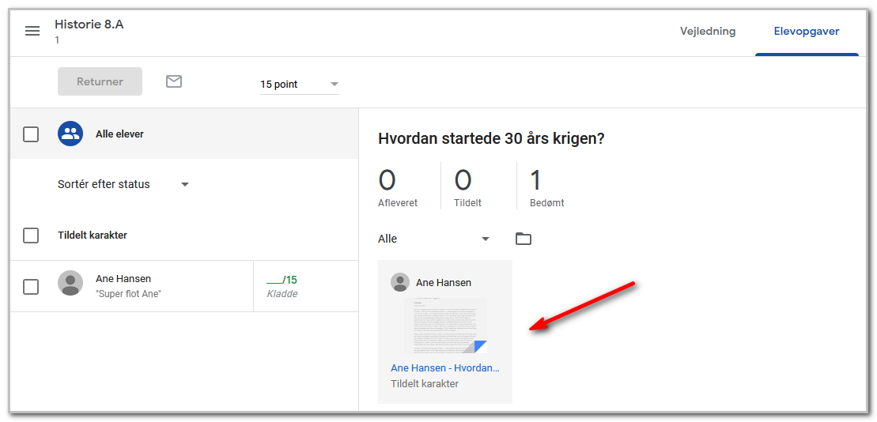The width and height of the screenshot is (877, 422).
Task: Click the grade field ___/15
Action: [282, 280]
